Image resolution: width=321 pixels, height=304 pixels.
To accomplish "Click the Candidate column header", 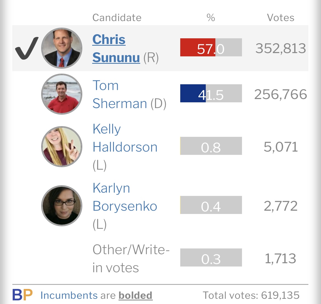I will point(117,18).
